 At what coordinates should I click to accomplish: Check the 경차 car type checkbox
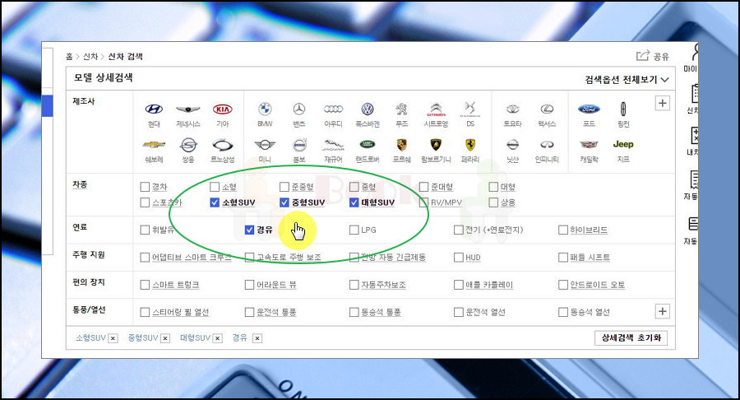coord(145,187)
